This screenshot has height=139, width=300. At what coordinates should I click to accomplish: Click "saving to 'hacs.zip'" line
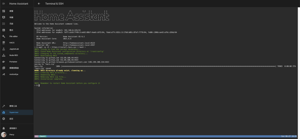45,64
